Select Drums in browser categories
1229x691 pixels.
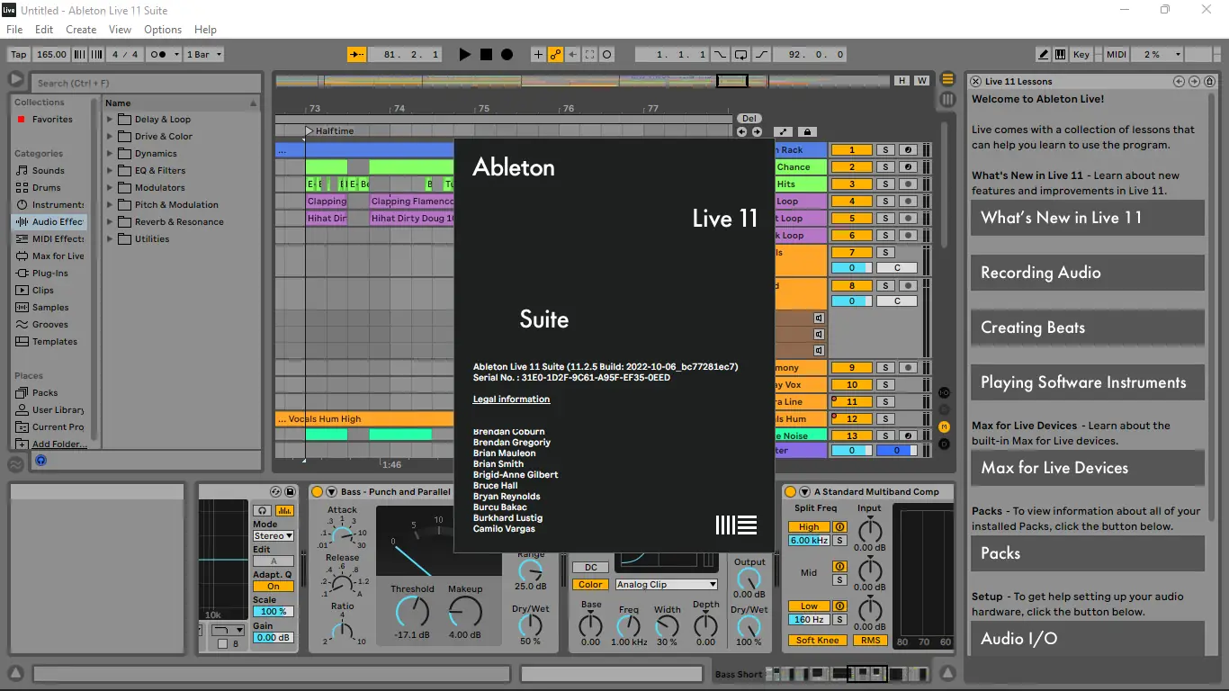[x=47, y=188]
